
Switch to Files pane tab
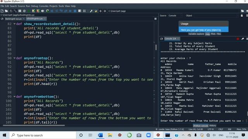[219, 34]
